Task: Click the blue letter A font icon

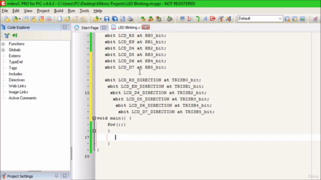Action: (205, 19)
